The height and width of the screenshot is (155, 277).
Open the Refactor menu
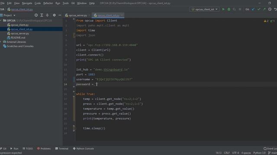48,3
